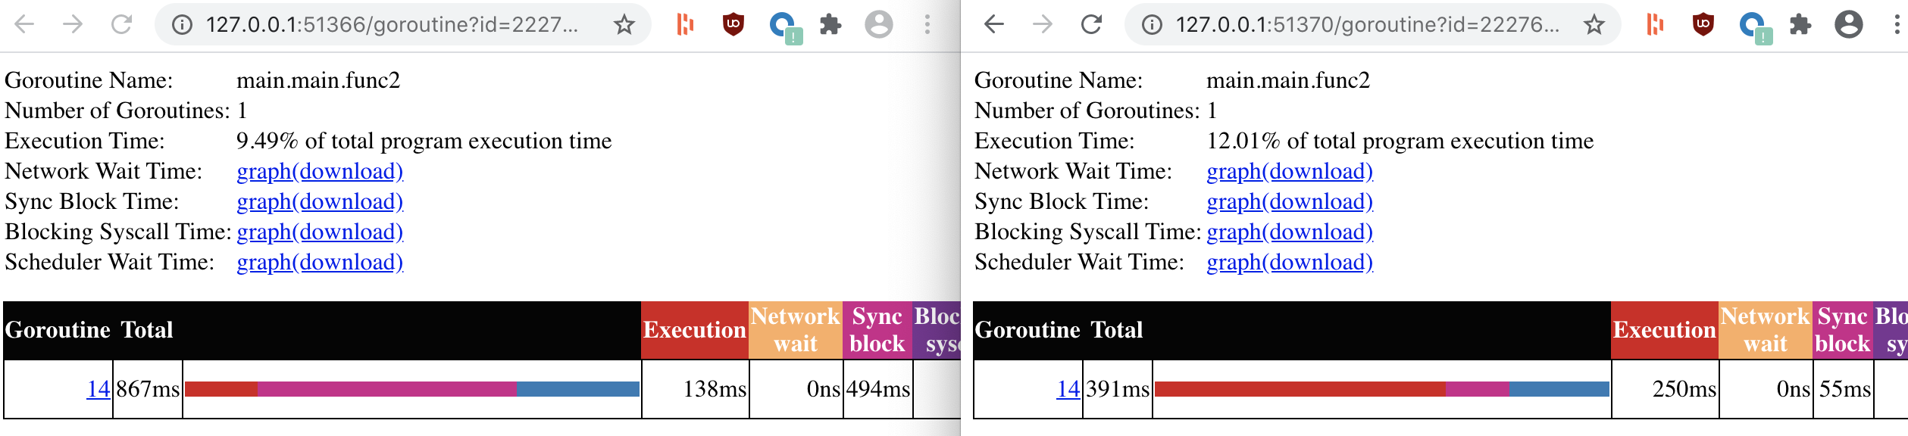Click the bookmark star in left address bar
Screen dimensions: 1908x436
click(x=623, y=24)
